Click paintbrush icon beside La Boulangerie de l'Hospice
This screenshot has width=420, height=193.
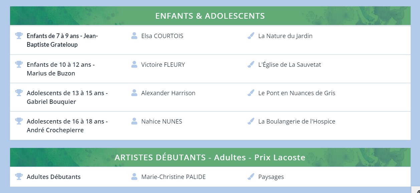(x=251, y=121)
